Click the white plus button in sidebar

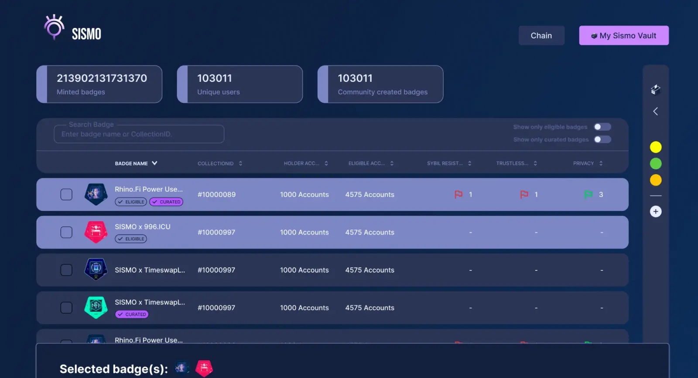tap(656, 212)
